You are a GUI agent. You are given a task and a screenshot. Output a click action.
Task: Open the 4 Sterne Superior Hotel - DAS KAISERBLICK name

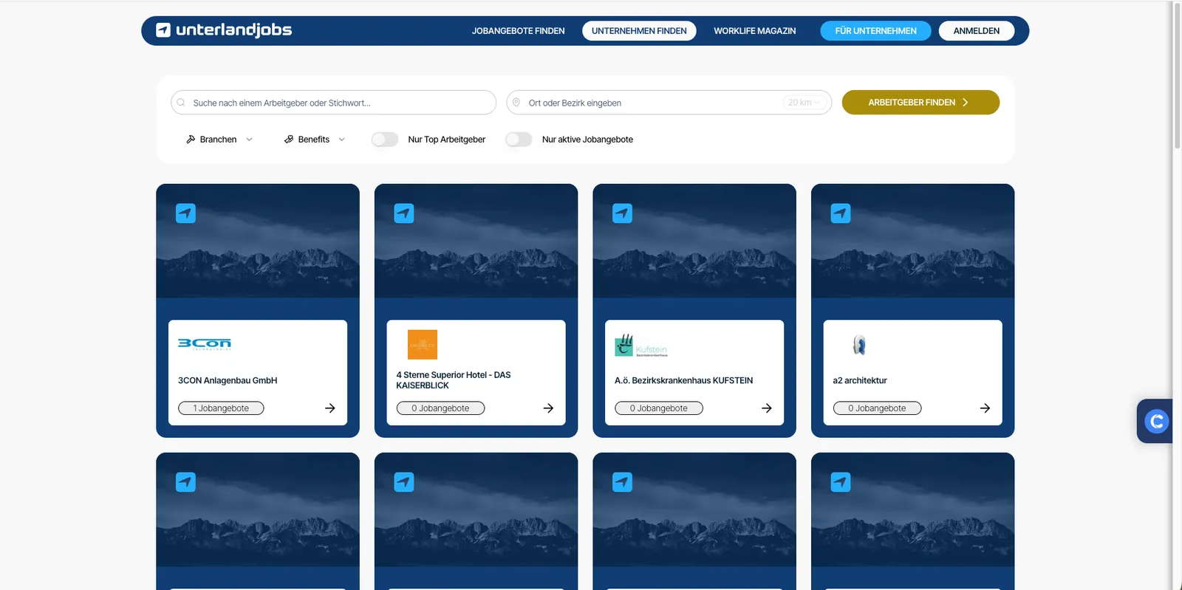(454, 380)
